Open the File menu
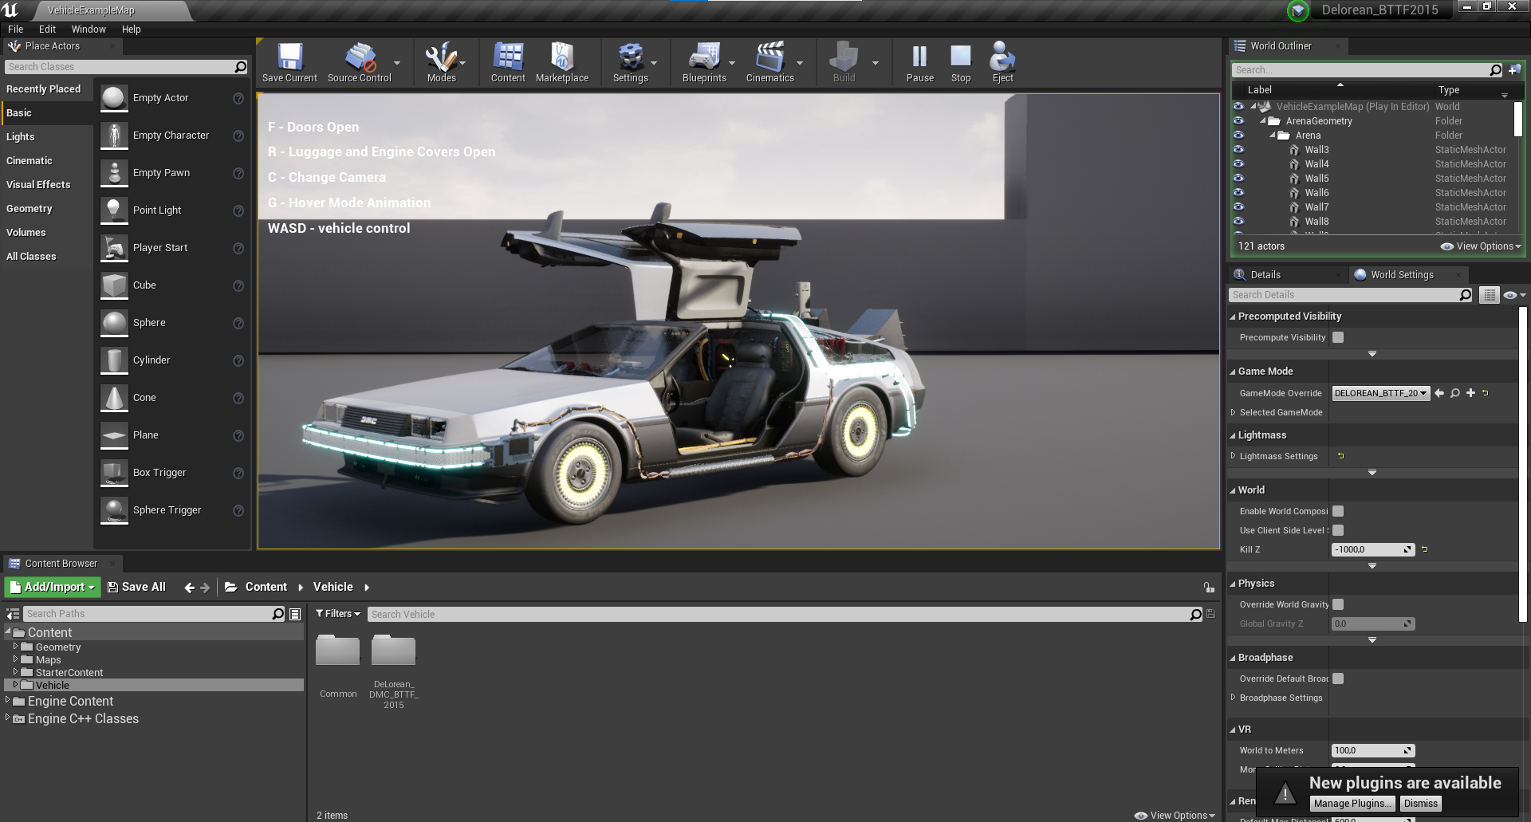Image resolution: width=1531 pixels, height=822 pixels. (16, 29)
